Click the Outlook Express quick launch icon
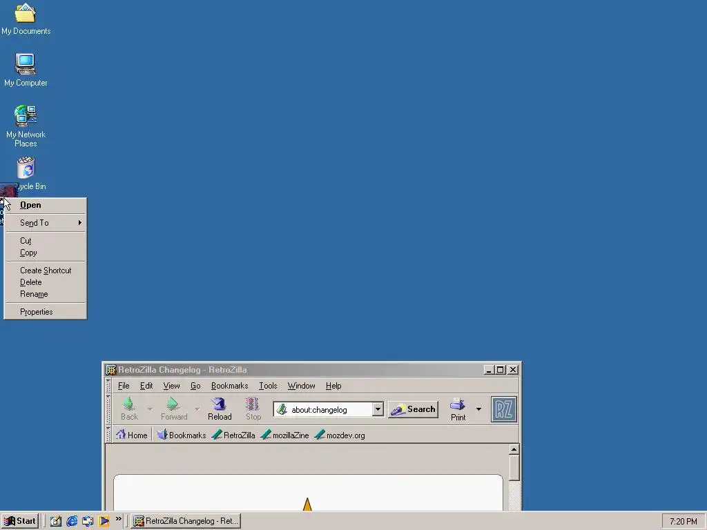This screenshot has height=530, width=707. [88, 521]
